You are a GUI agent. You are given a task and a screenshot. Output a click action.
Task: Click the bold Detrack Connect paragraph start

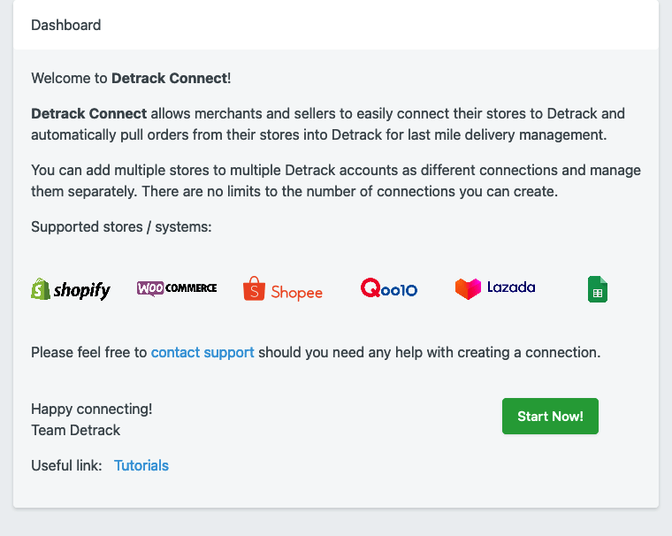pyautogui.click(x=88, y=113)
